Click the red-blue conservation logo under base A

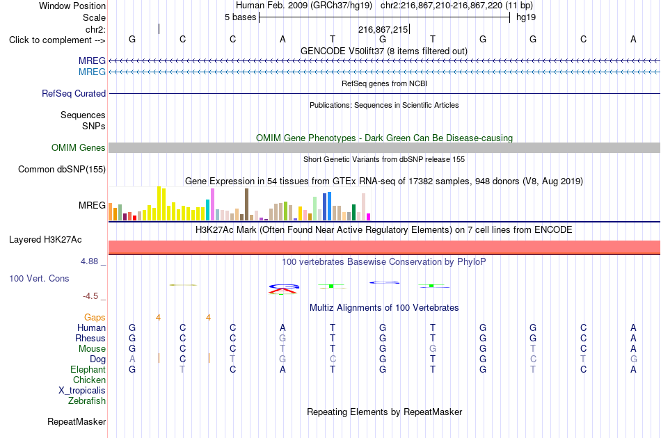coord(284,289)
